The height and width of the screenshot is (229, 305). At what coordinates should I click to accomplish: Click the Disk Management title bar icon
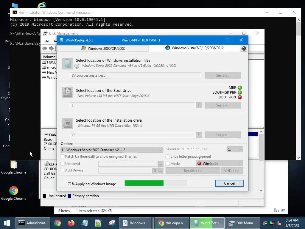[45, 33]
